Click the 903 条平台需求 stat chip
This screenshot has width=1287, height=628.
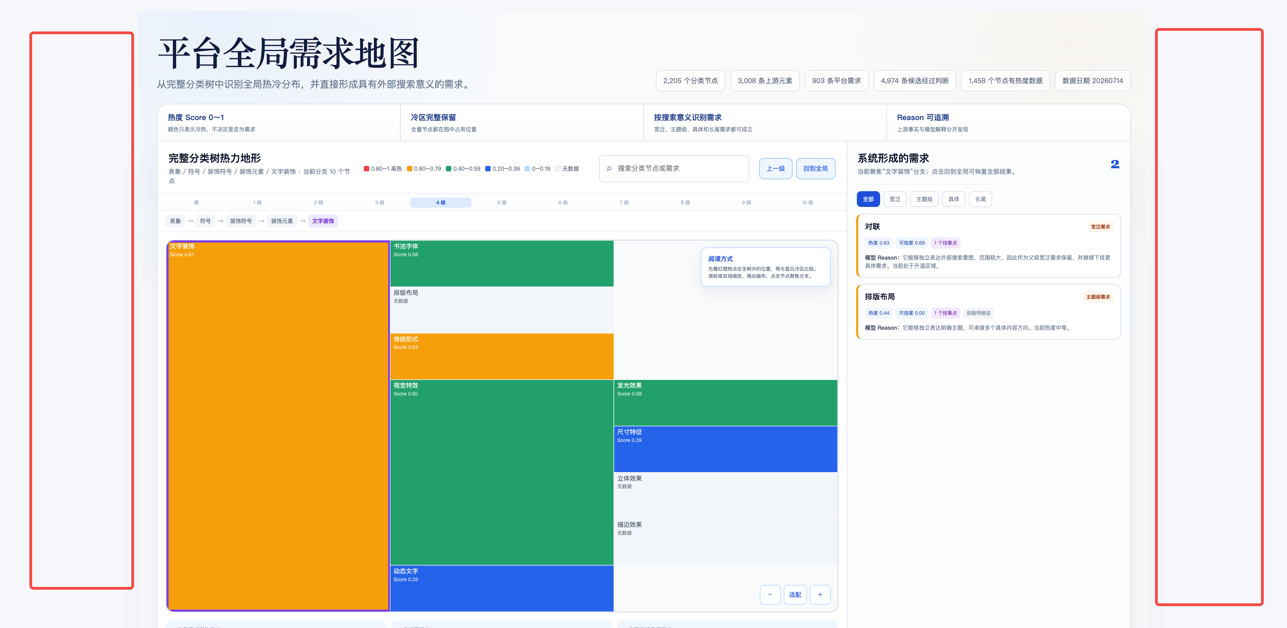(836, 81)
